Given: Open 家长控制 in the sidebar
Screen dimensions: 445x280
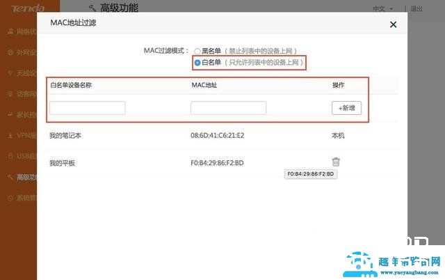Looking at the screenshot, I should click(x=22, y=114).
